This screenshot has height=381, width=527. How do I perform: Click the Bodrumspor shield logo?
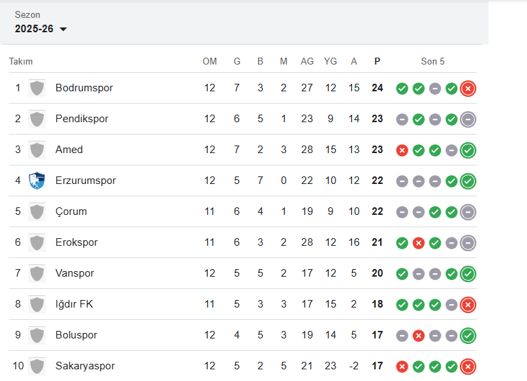36,88
